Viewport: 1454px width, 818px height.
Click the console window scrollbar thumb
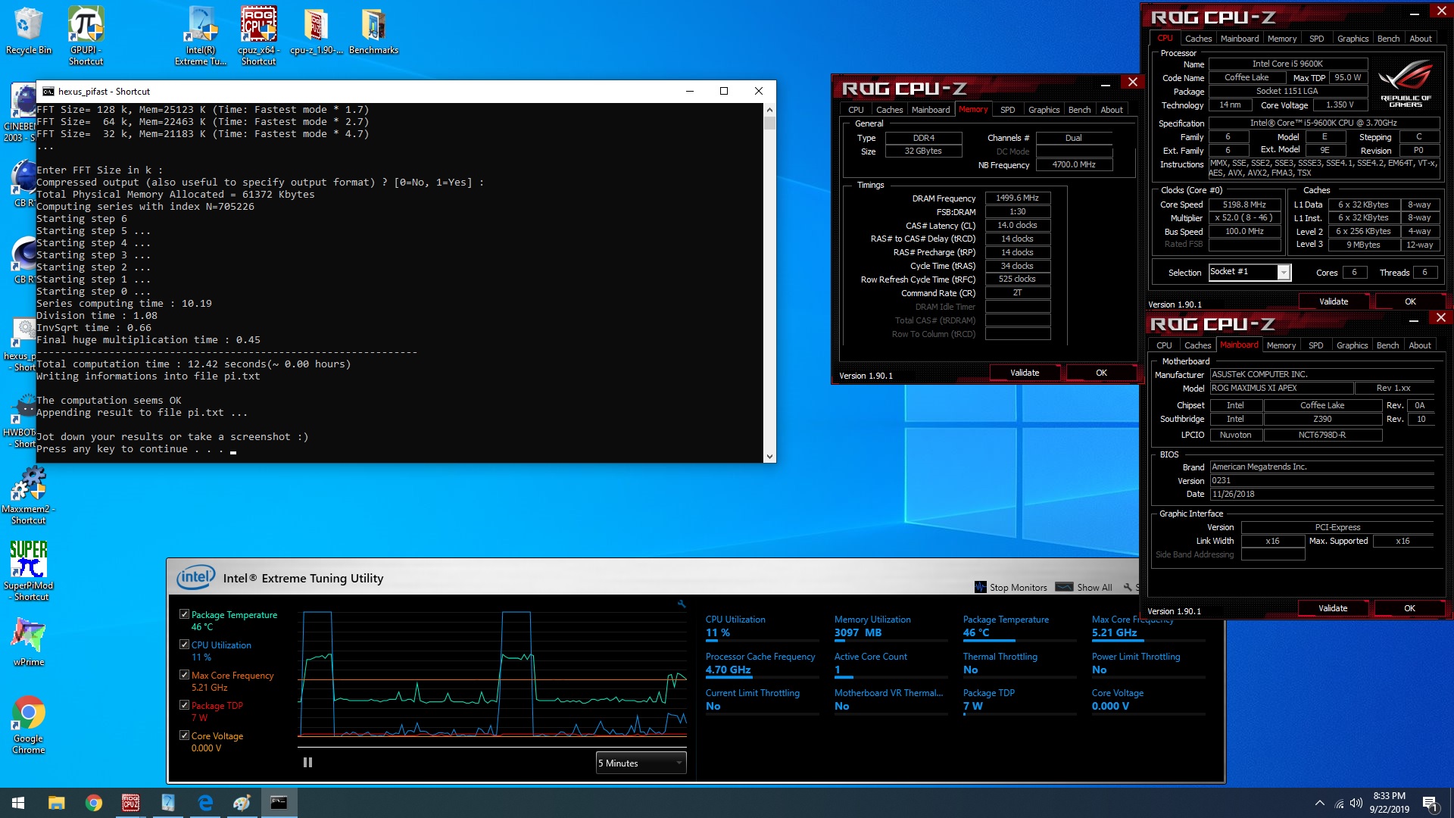pyautogui.click(x=769, y=123)
